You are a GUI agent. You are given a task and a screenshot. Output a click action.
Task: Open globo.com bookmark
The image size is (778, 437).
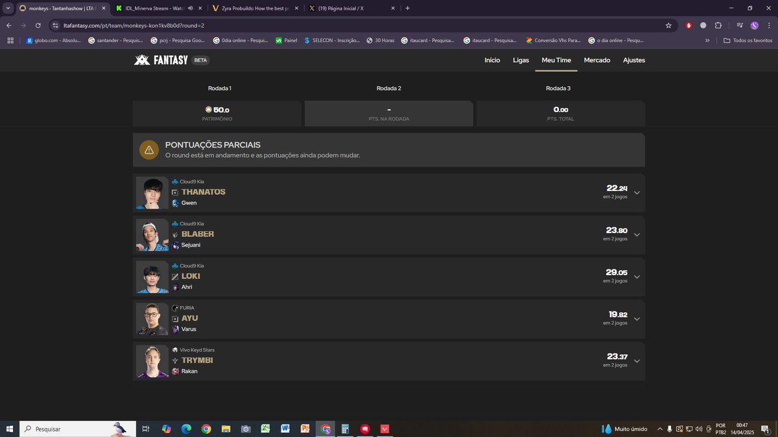pyautogui.click(x=53, y=40)
